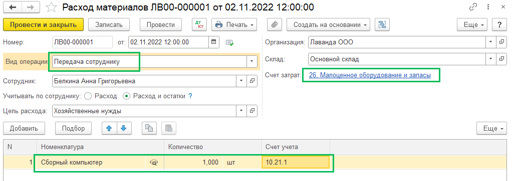Click the date field 02.11.2022 12:00:00
Screen dimensions: 514x181
tap(168, 42)
